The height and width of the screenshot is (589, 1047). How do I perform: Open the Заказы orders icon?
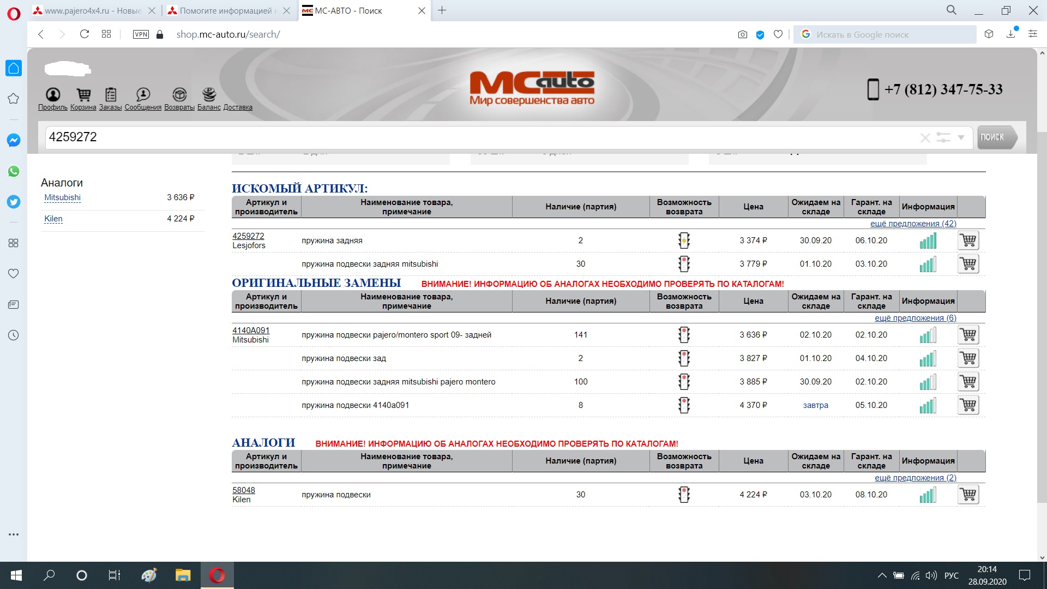pyautogui.click(x=110, y=95)
